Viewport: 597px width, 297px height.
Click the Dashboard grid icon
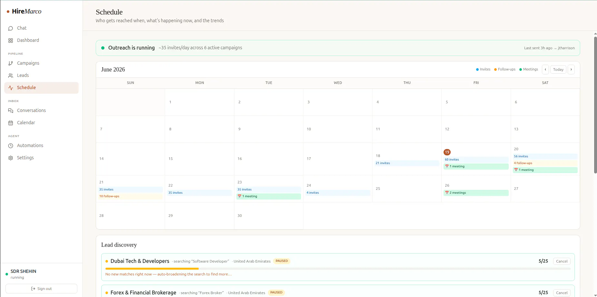11,41
